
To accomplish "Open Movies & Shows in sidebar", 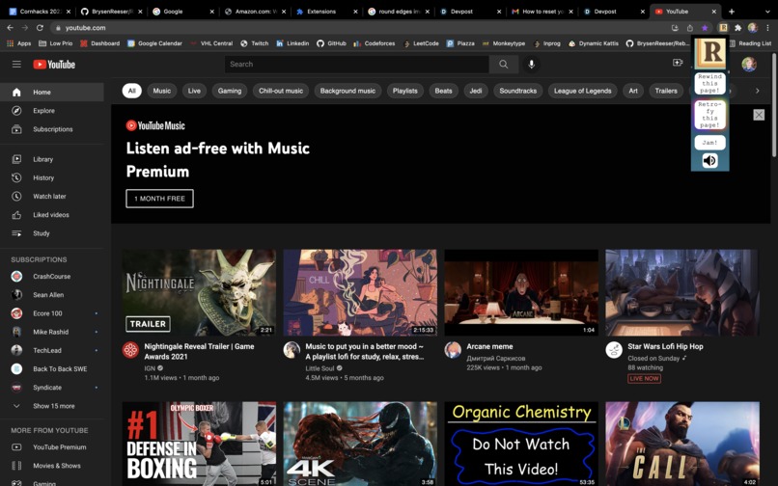I will [x=52, y=466].
